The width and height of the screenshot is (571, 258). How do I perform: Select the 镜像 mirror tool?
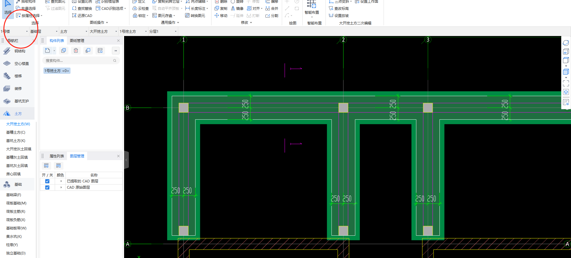pos(237,8)
